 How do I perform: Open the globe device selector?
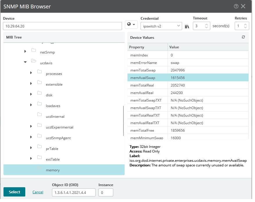(131, 25)
